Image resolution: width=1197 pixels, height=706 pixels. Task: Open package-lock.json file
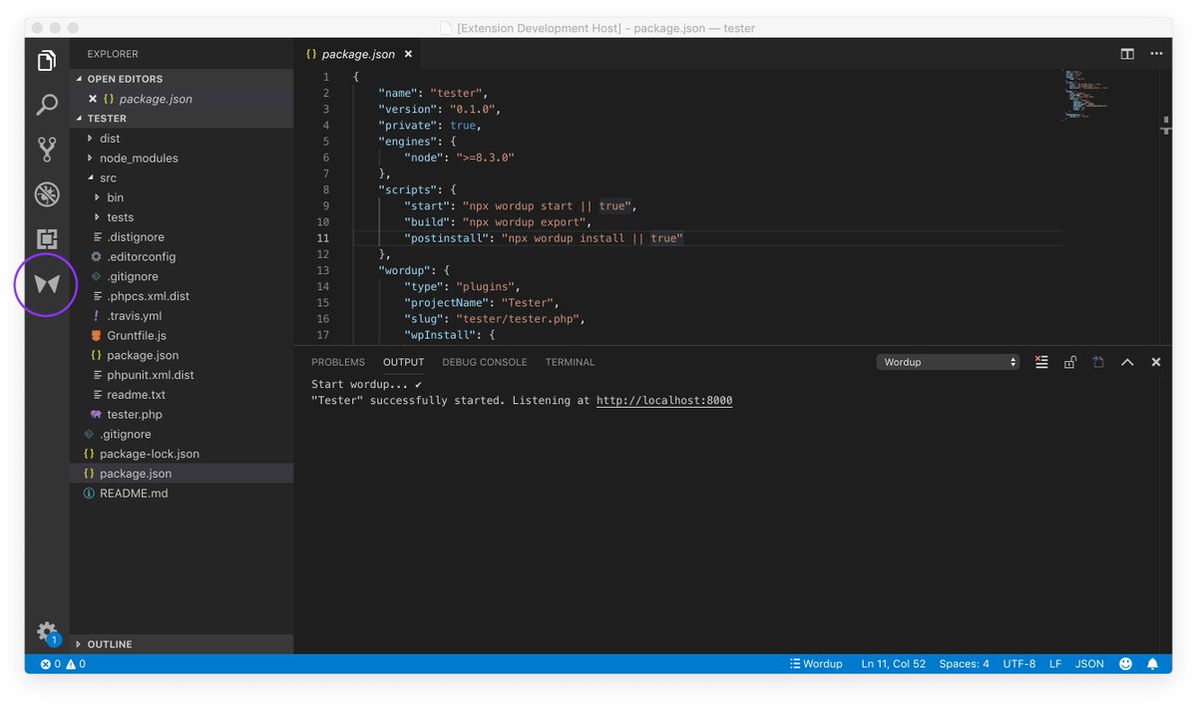(x=150, y=454)
